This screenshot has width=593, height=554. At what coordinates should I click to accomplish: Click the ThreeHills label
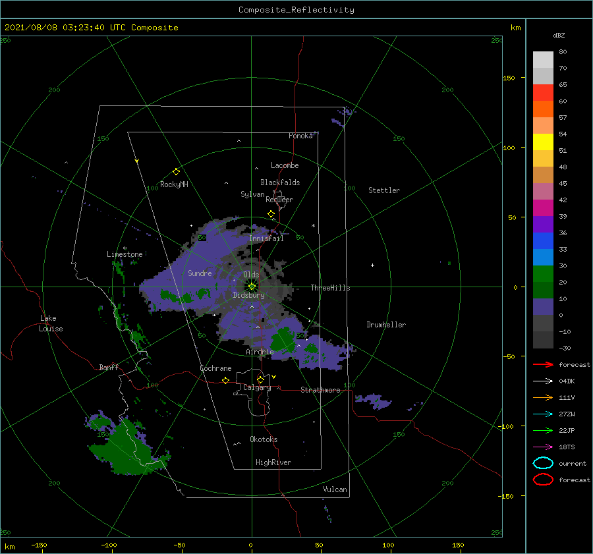[330, 288]
